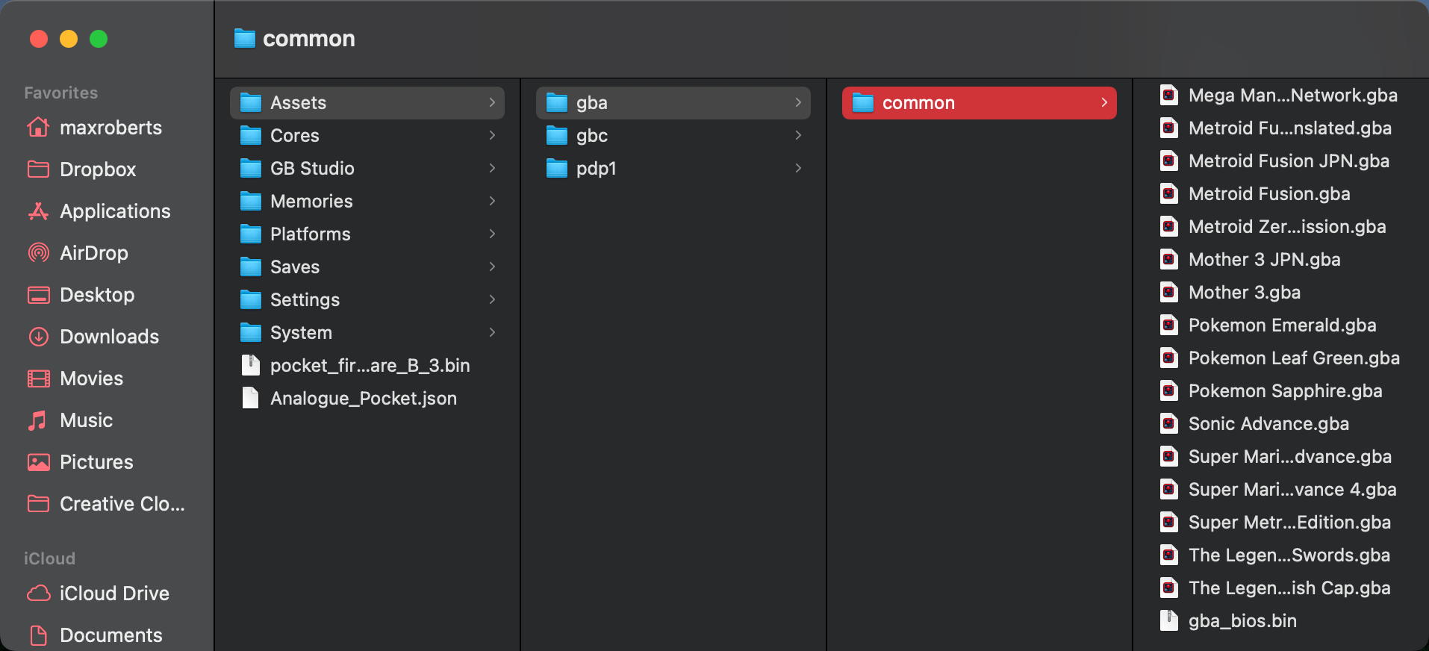Click the gba_bios.bin document icon

pos(1168,621)
